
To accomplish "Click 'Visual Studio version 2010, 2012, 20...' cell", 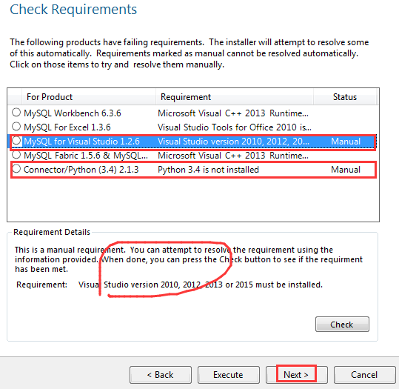I will [x=233, y=142].
